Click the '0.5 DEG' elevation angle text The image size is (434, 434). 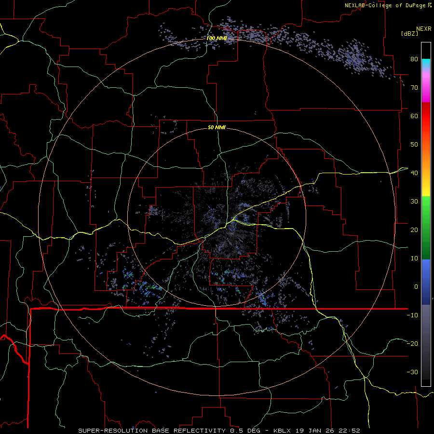click(246, 431)
